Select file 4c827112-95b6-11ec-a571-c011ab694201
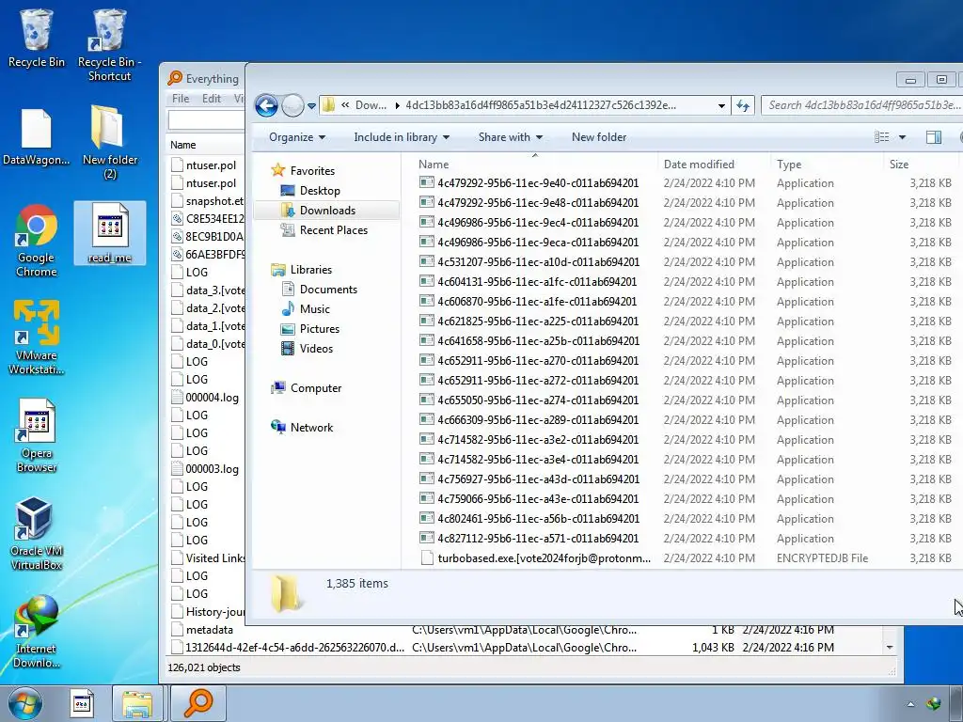 (538, 538)
